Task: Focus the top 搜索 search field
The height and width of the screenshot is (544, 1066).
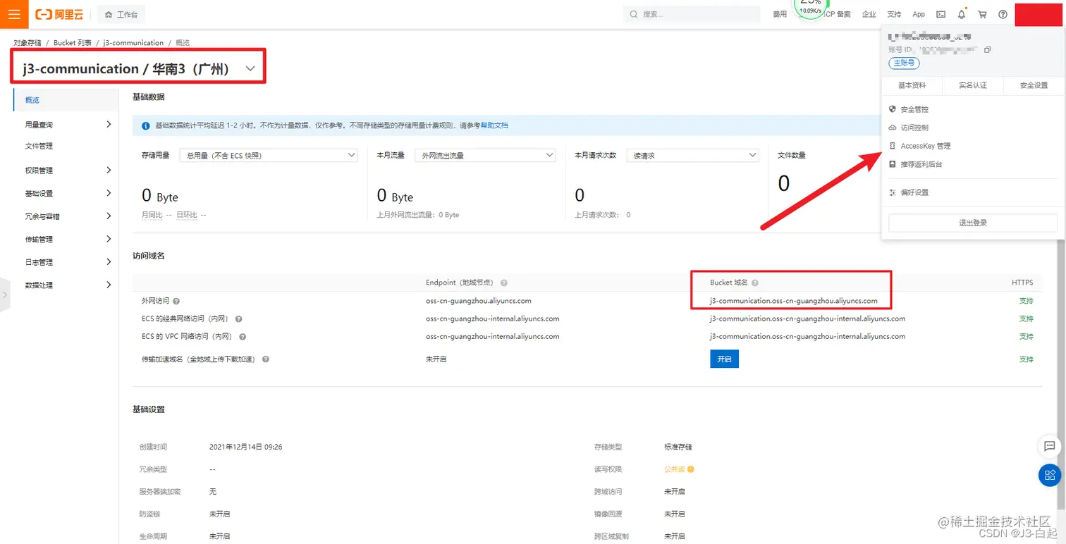Action: click(x=692, y=14)
